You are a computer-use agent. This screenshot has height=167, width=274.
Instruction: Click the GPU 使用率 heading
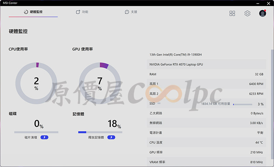coord(83,49)
